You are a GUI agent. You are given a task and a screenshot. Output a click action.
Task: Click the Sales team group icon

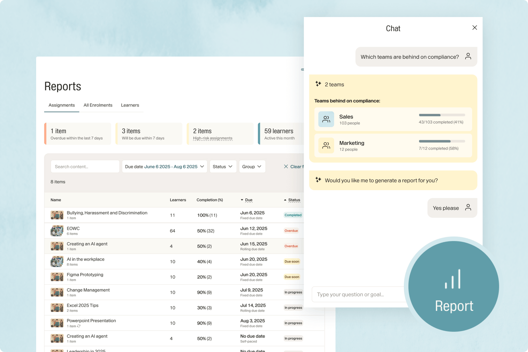click(x=326, y=119)
